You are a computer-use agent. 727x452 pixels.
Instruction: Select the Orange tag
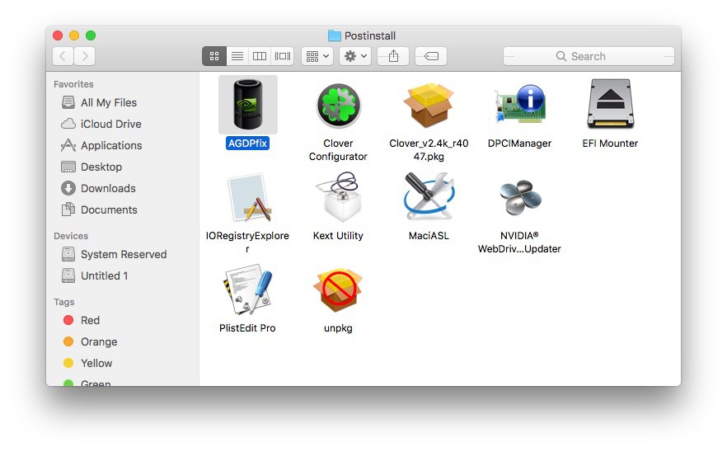(x=91, y=341)
